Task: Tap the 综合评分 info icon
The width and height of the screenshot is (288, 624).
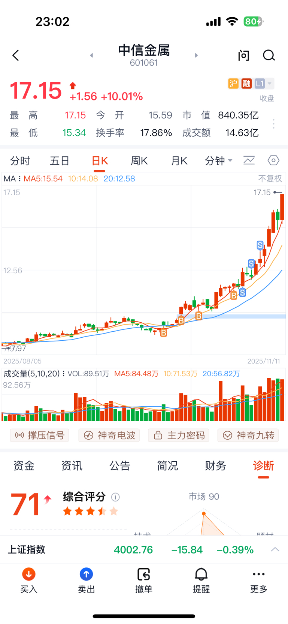Action: (x=115, y=497)
